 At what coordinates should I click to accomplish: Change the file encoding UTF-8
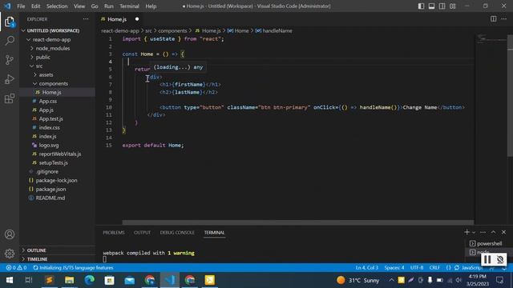[x=417, y=268]
